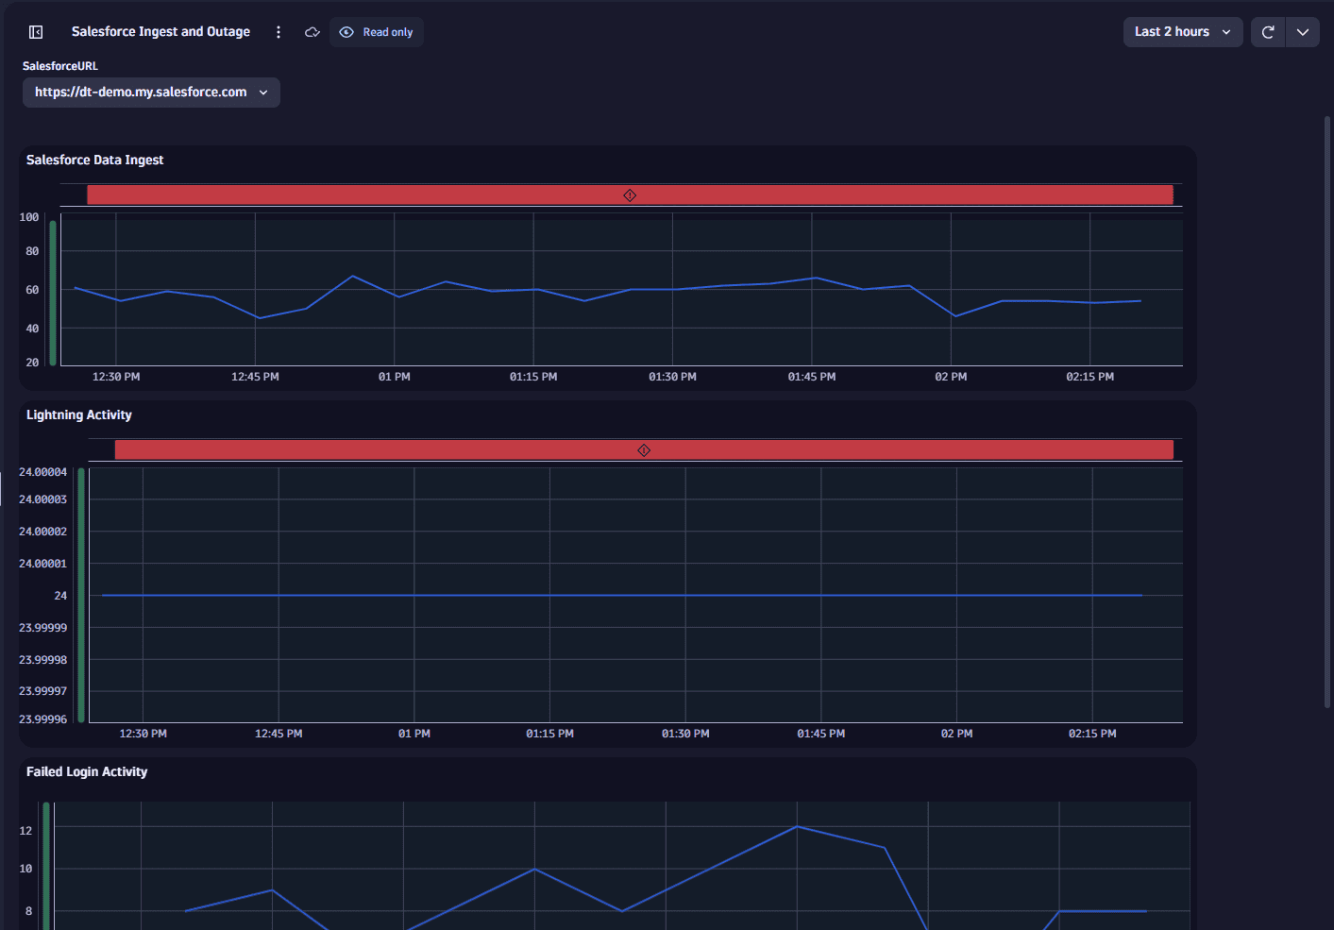Click the 23.99996 y-axis value in Lightning Activity

(x=43, y=719)
